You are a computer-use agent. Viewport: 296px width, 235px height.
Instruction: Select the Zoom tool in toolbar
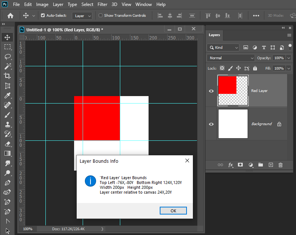coord(7,173)
